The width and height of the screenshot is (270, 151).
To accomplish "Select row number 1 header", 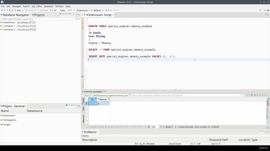I will [86, 104].
